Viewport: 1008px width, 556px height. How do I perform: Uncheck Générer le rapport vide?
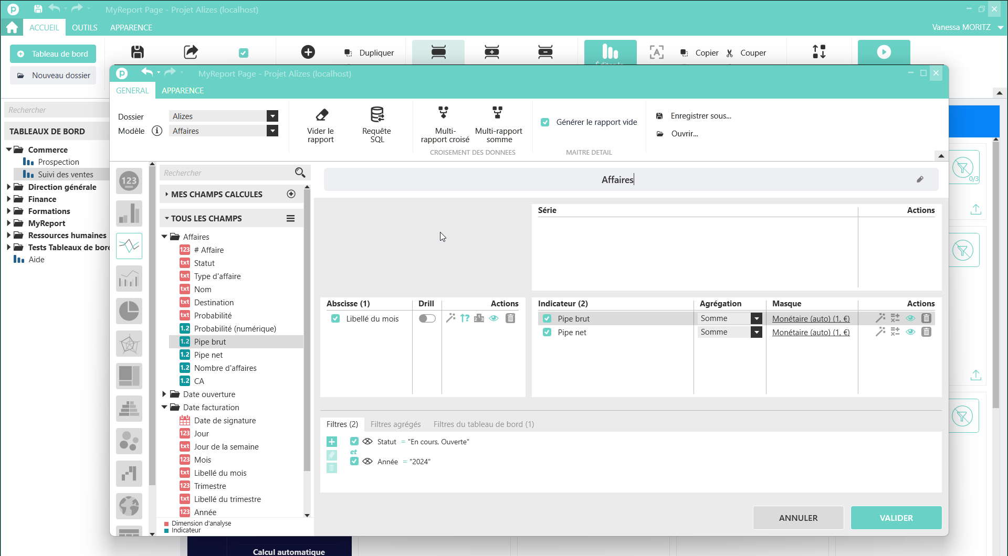[545, 122]
